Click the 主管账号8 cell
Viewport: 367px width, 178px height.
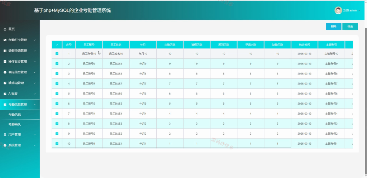pos(331,74)
